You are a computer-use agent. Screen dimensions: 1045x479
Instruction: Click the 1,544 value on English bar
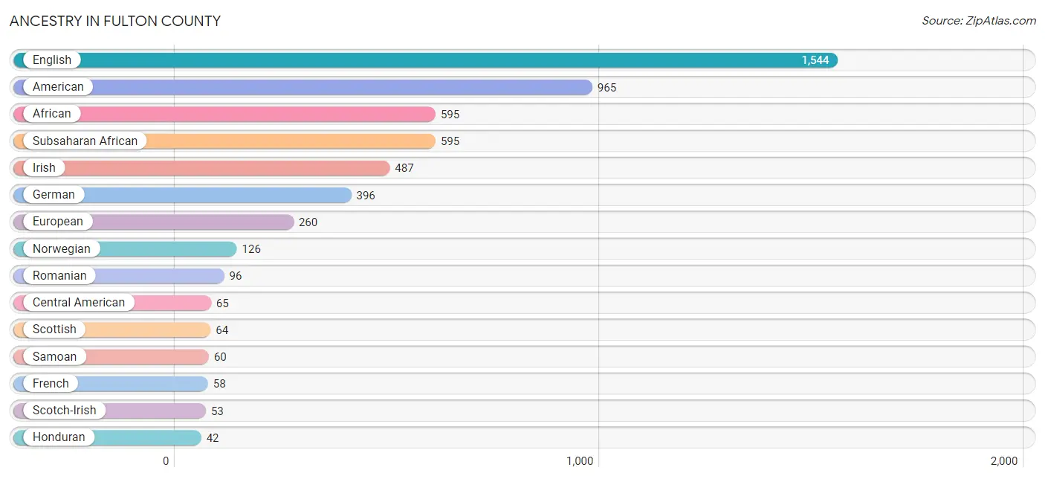(815, 60)
